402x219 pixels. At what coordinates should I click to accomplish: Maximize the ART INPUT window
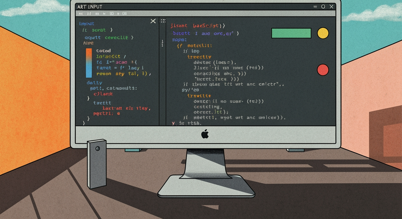[x=323, y=7]
